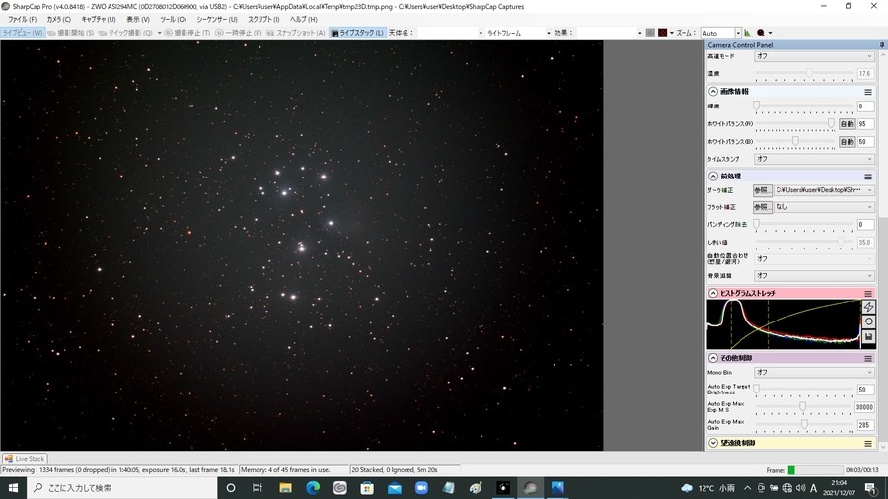Open the Mail app from the taskbar
The image size is (888, 499).
click(x=394, y=488)
